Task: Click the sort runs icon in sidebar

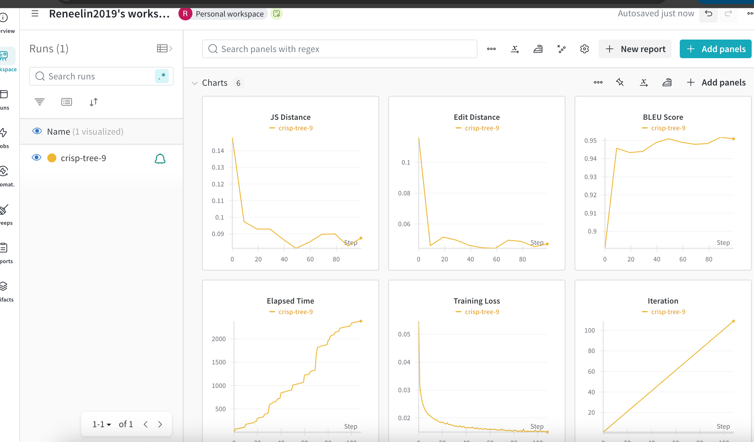Action: [x=94, y=102]
